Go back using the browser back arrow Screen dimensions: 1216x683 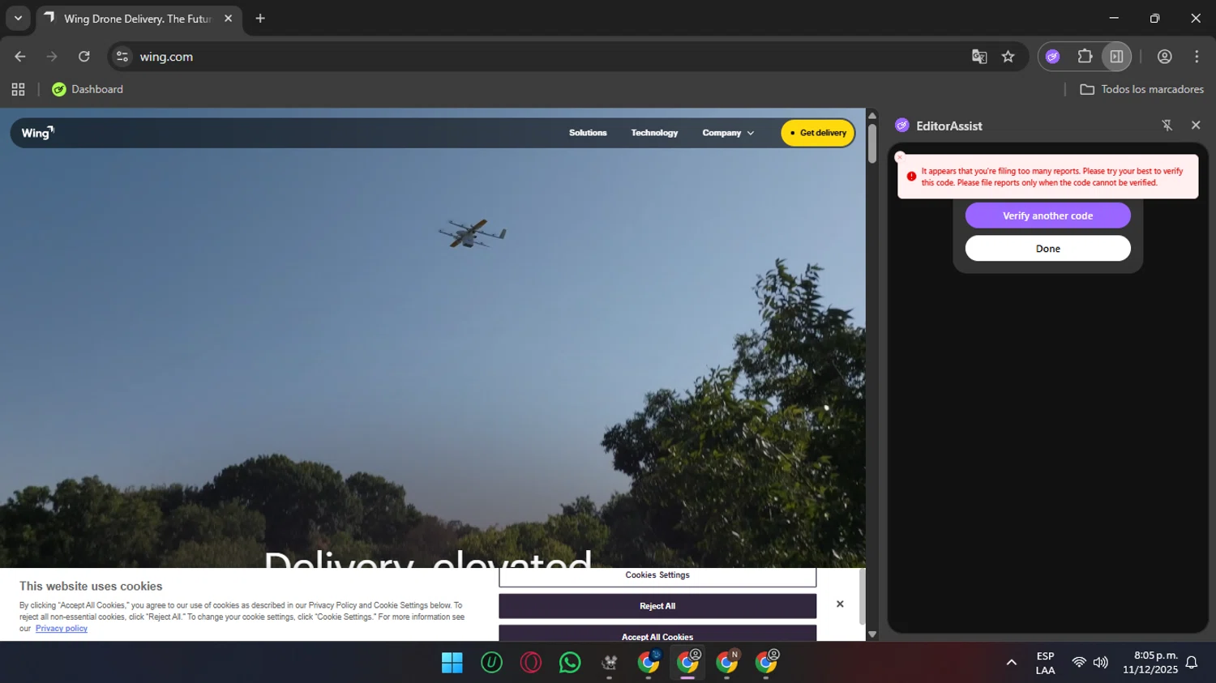(x=20, y=57)
